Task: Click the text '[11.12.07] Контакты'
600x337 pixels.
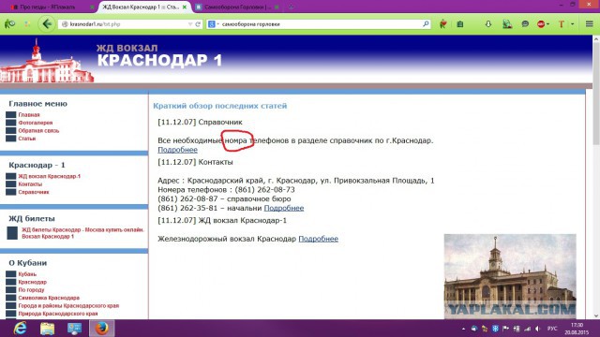Action: tap(195, 162)
